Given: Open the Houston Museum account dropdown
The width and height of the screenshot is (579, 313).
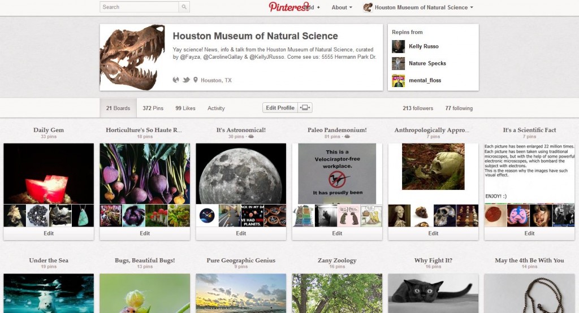Looking at the screenshot, I should pyautogui.click(x=418, y=7).
